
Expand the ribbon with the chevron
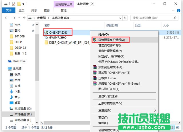pos(174,11)
